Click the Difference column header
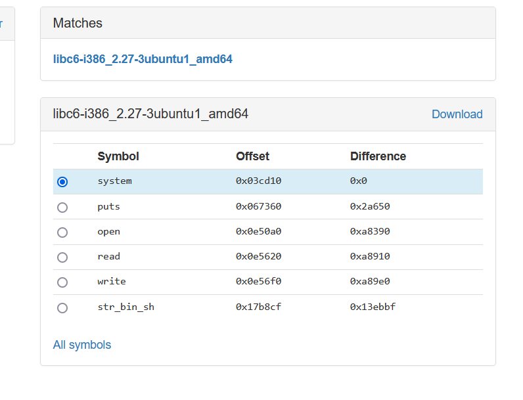 (378, 156)
